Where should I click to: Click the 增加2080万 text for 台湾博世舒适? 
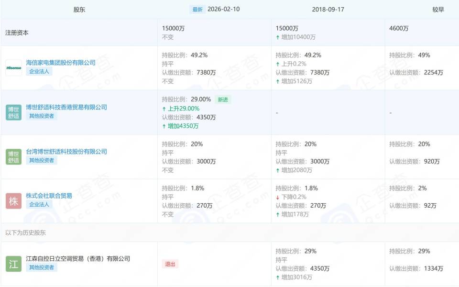coord(294,170)
